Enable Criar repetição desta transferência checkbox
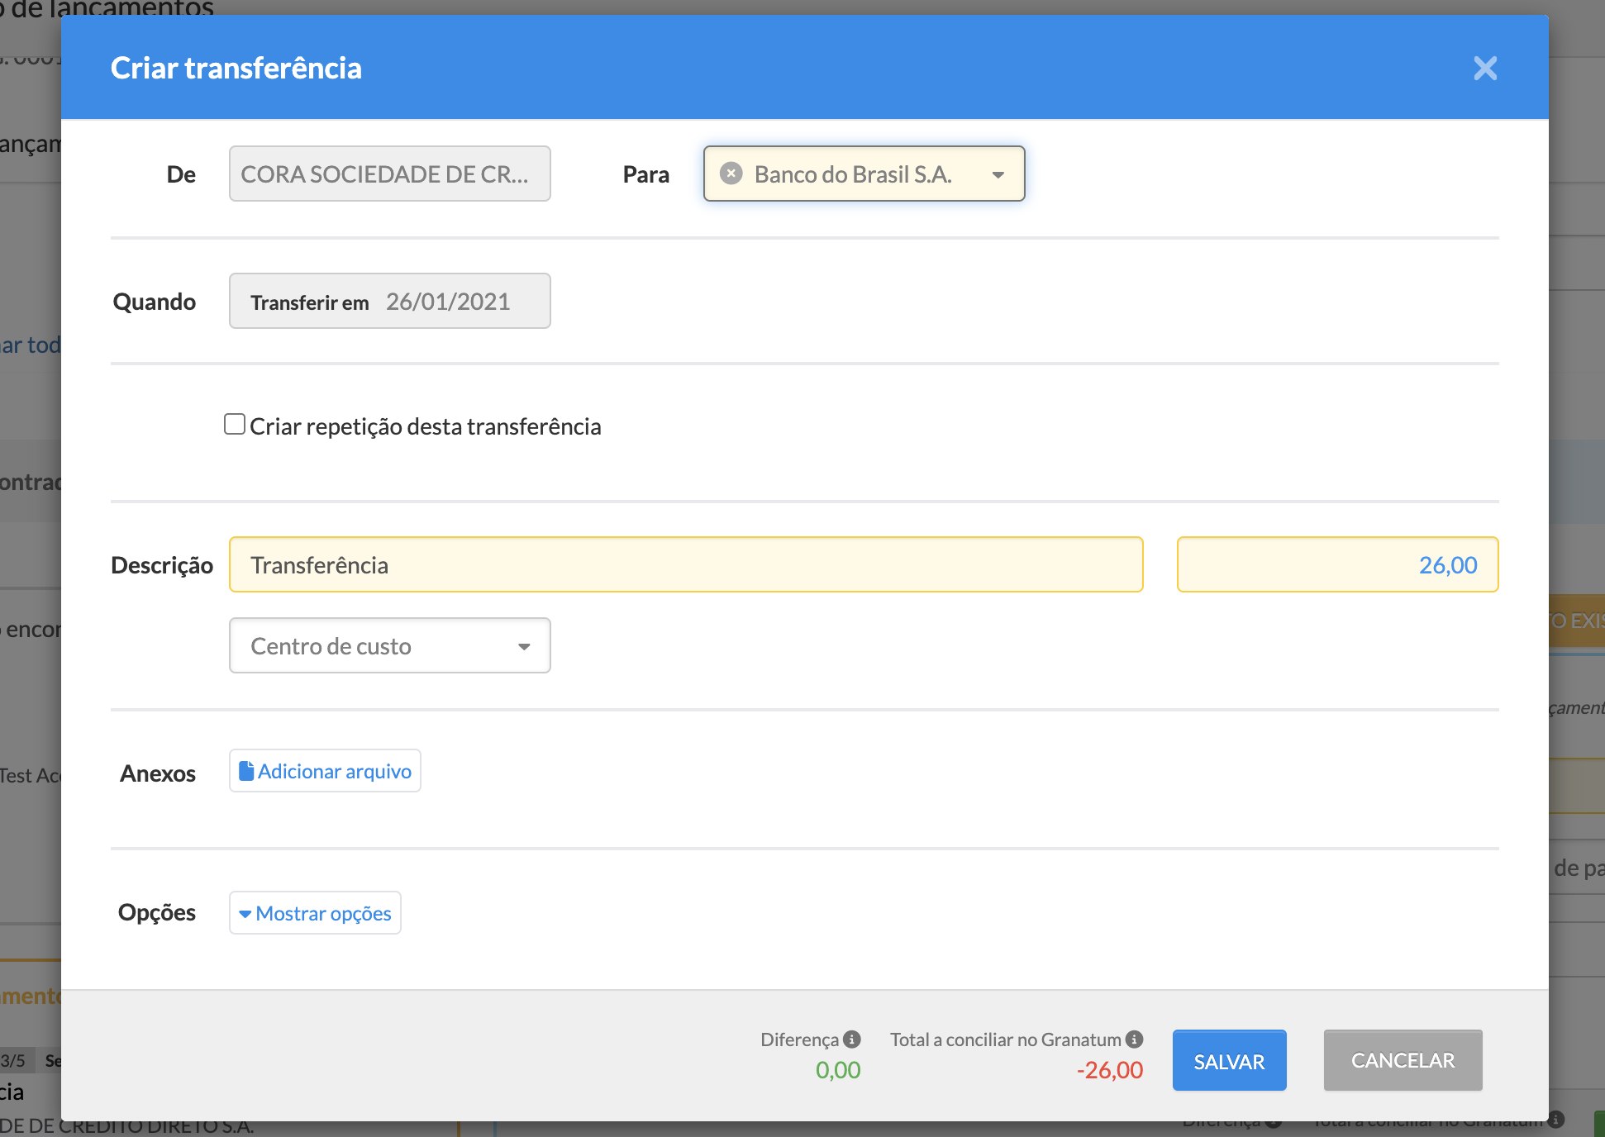1605x1137 pixels. click(235, 425)
